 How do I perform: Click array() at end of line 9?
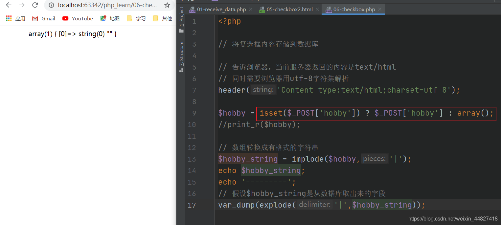[x=473, y=113]
